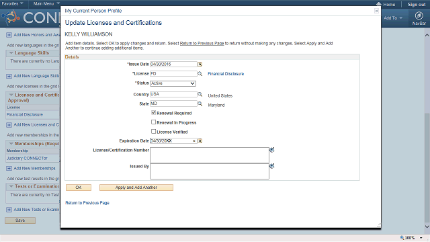Image resolution: width=430 pixels, height=242 pixels.
Task: Open the Add To menu
Action: click(393, 18)
